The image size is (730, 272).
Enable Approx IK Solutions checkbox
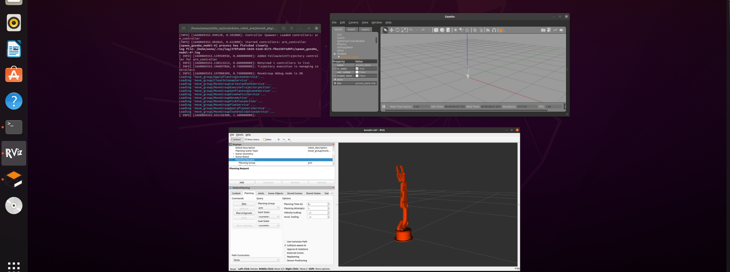pyautogui.click(x=285, y=249)
